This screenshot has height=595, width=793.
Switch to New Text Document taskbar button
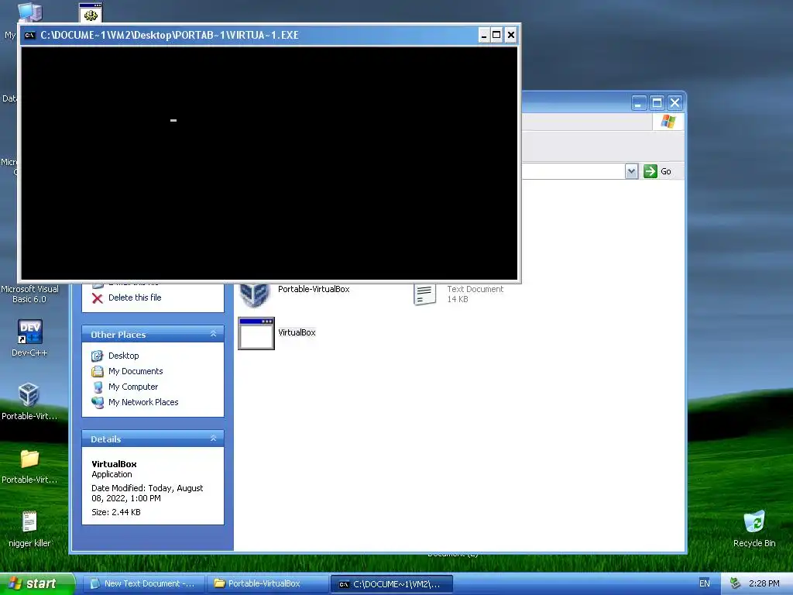click(x=143, y=584)
